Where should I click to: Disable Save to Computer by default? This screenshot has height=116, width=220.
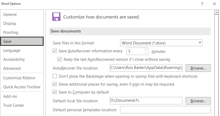55,92
